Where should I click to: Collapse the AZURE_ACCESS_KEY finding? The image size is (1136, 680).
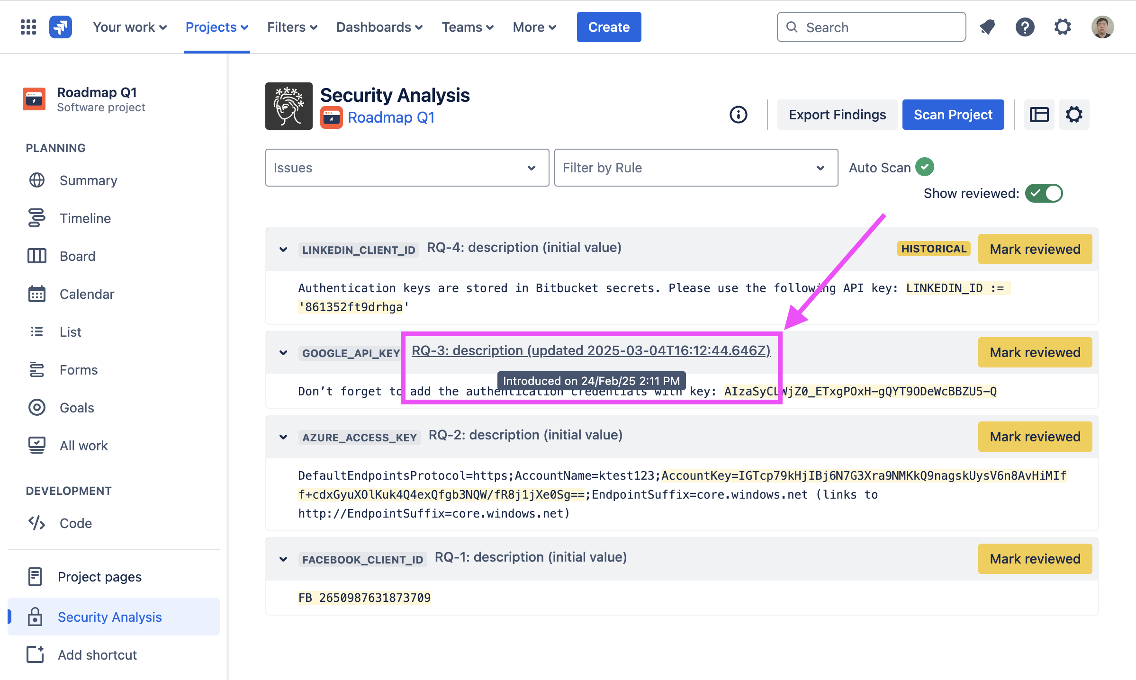[x=283, y=437]
